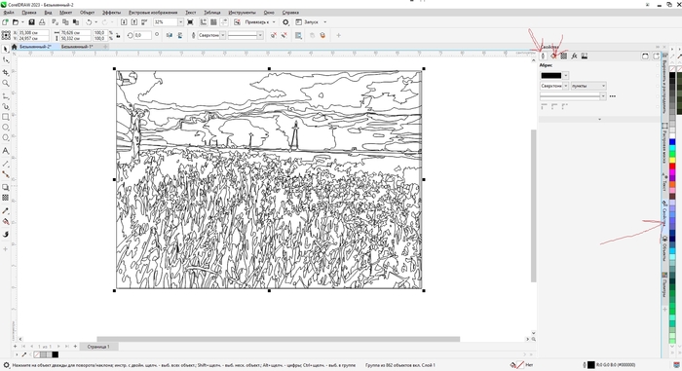This screenshot has width=682, height=371.
Task: Select the Страница 1 page tab
Action: [x=98, y=347]
